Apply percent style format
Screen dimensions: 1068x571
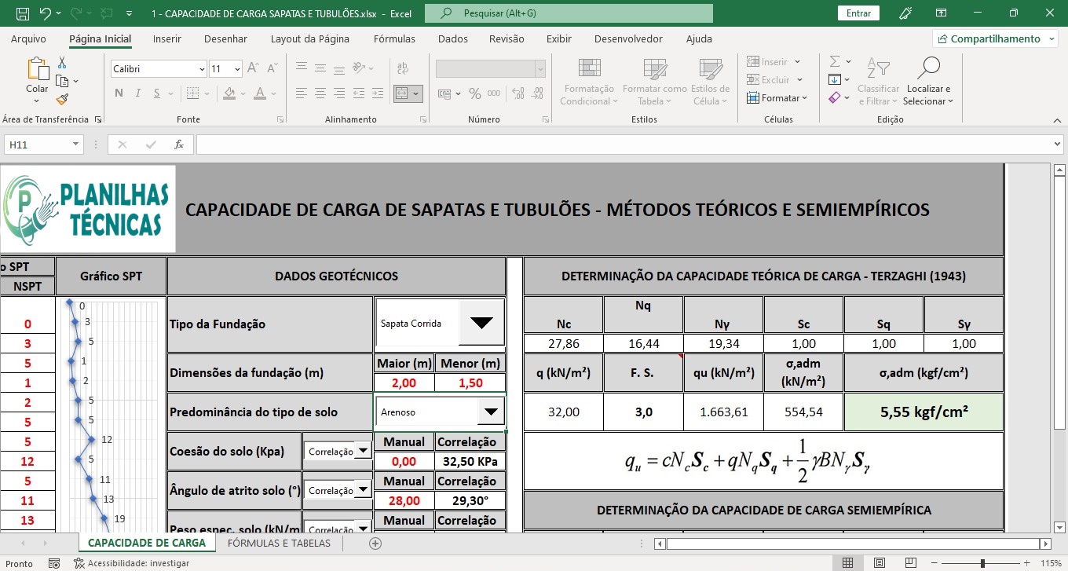[474, 93]
